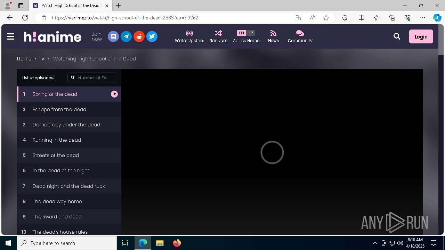
Task: Reload the page in Edge
Action: (x=25, y=18)
